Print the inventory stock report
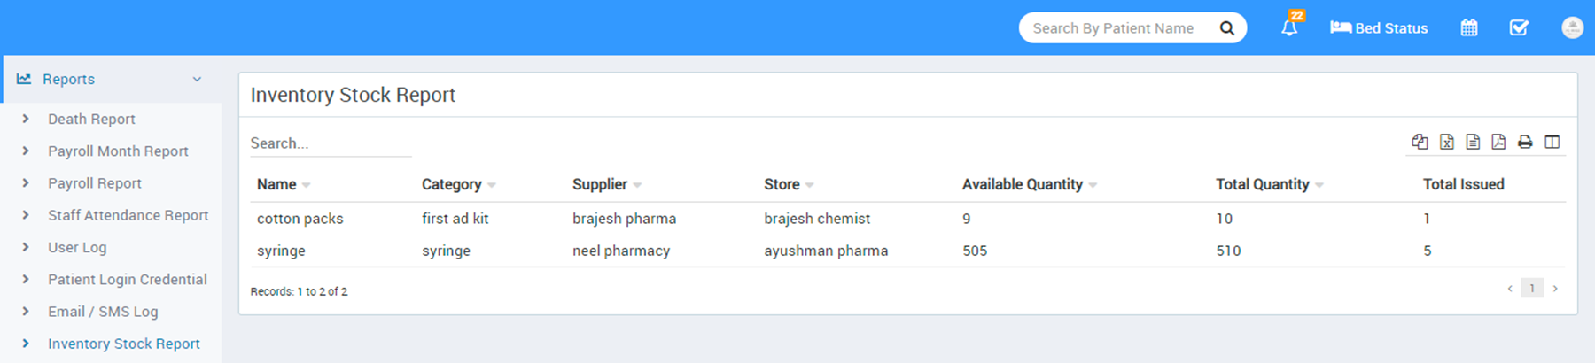 1525,142
